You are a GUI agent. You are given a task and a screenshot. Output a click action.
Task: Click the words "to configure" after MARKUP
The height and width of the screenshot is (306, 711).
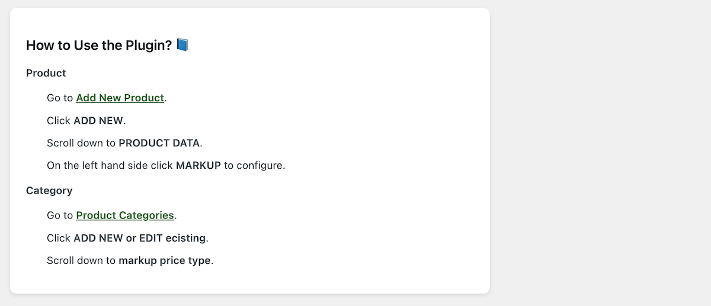pyautogui.click(x=254, y=166)
